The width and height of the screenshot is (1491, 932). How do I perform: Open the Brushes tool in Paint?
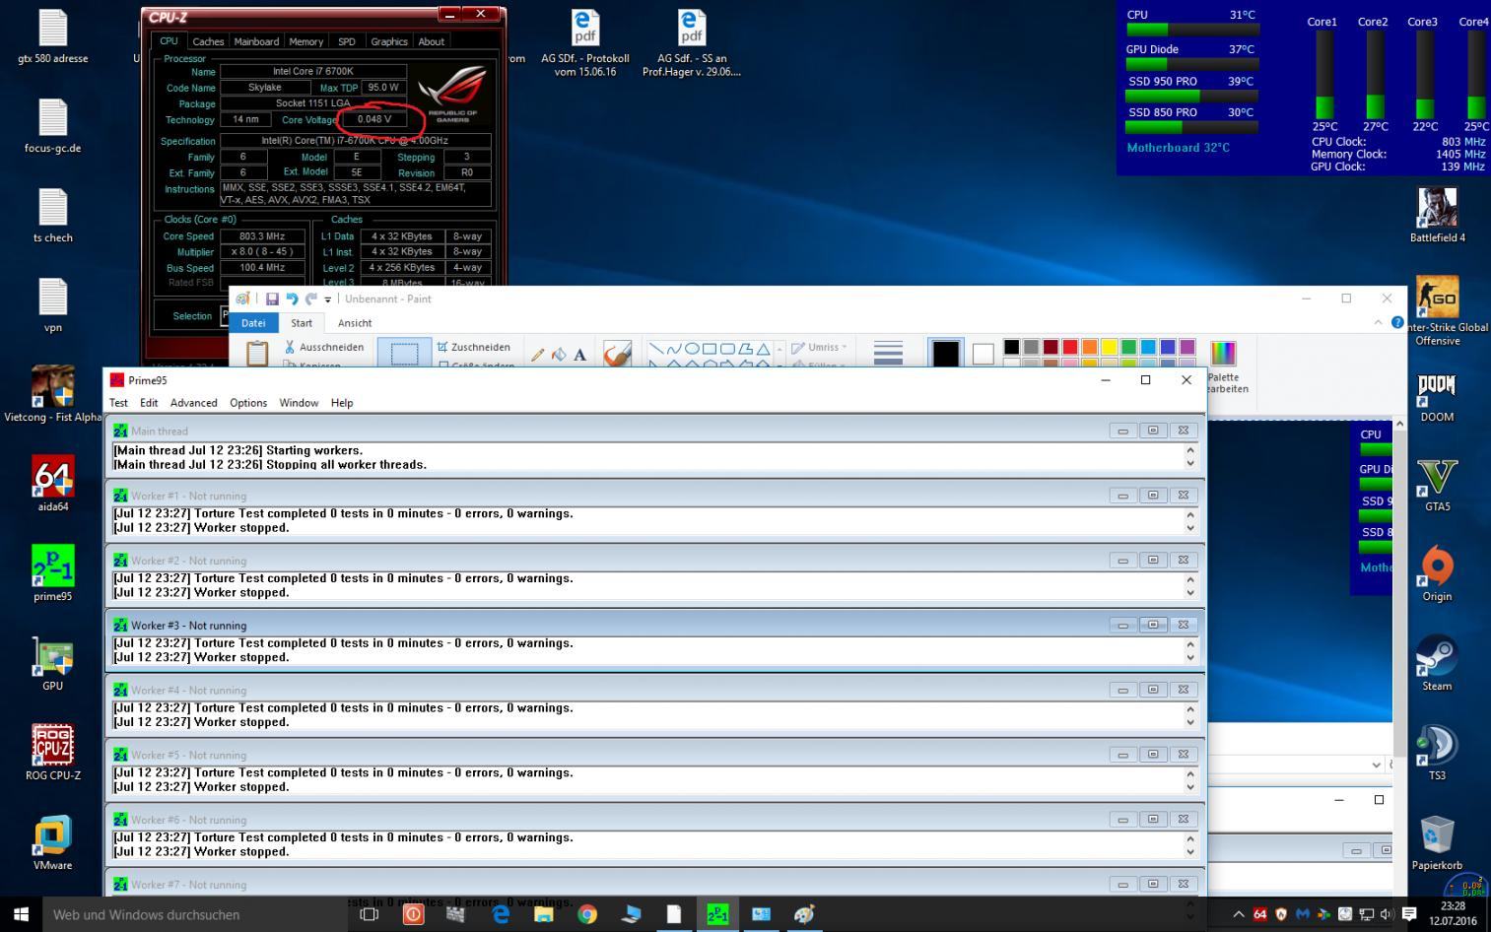pos(617,354)
